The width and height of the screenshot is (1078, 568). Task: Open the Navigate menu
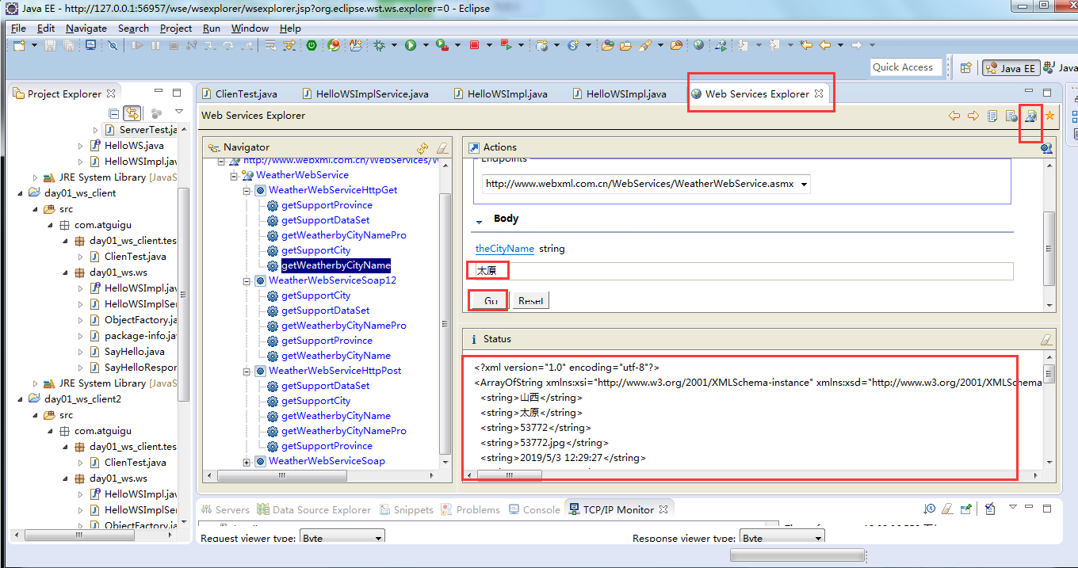click(x=86, y=28)
